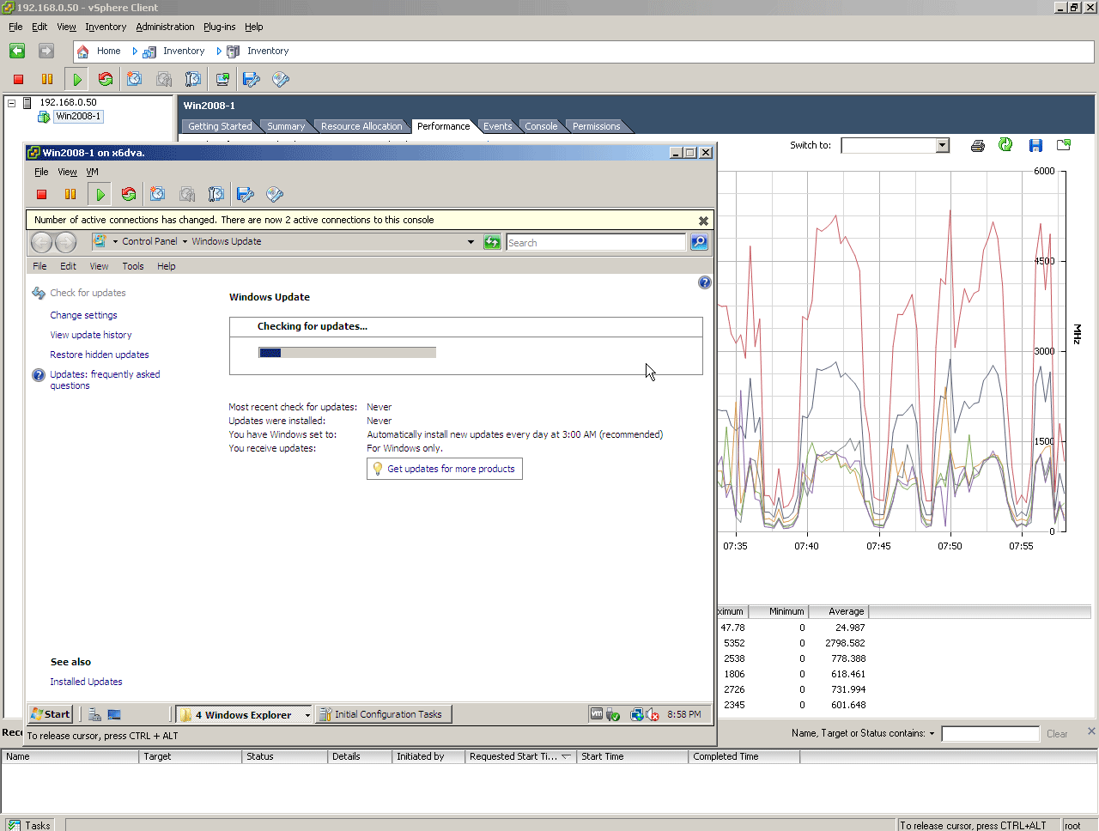Open the second Inventory breadcrumb arrow
This screenshot has width=1099, height=831.
coord(219,52)
